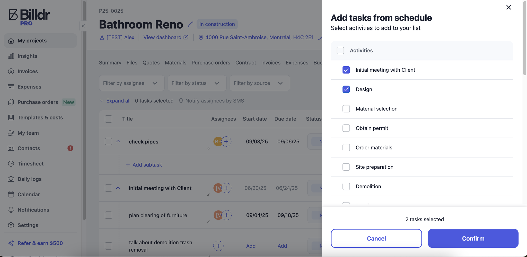527x257 pixels.
Task: Open the Contract tab
Action: click(x=246, y=63)
